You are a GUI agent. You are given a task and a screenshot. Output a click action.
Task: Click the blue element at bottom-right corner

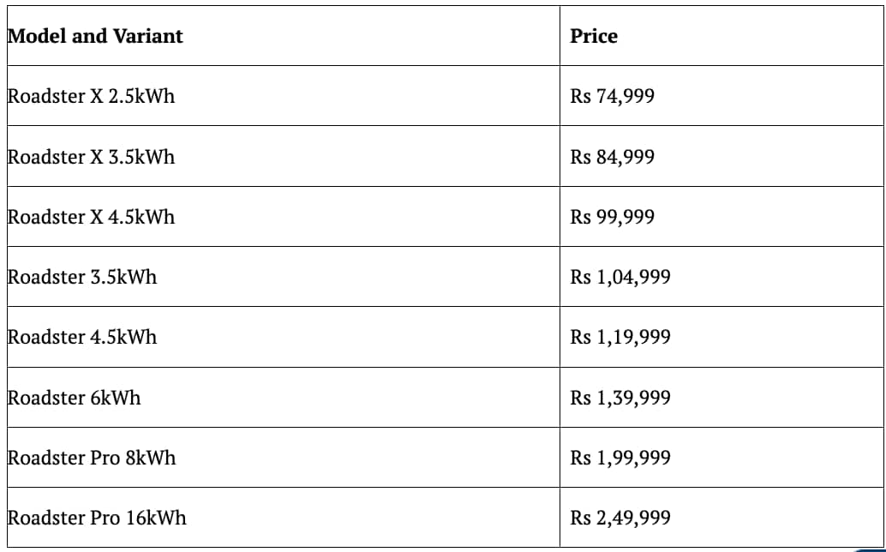(x=871, y=549)
